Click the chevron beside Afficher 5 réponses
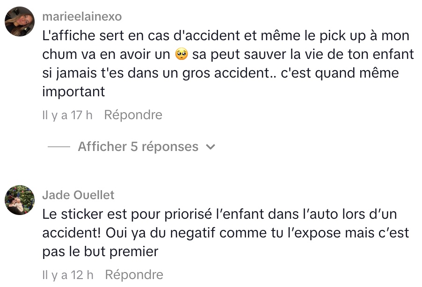 tap(211, 147)
